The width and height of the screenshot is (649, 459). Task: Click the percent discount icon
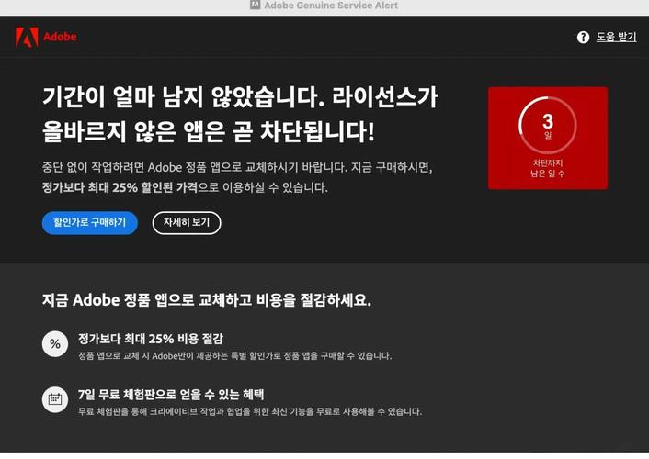coord(55,343)
